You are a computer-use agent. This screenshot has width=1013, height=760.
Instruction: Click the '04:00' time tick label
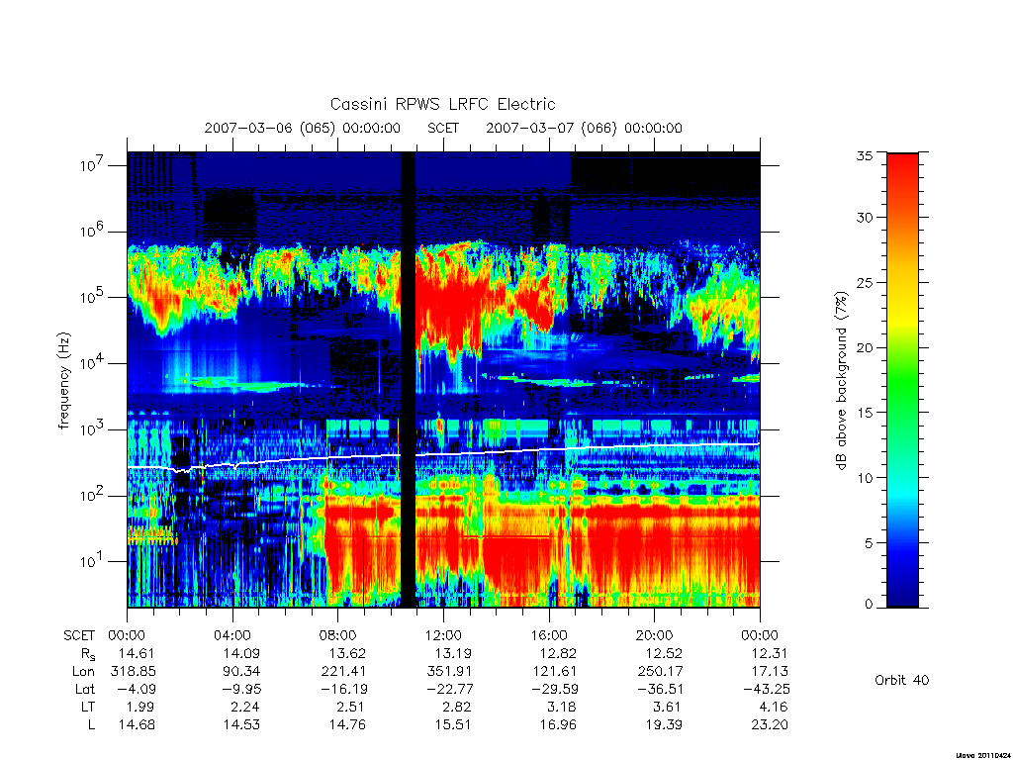click(231, 636)
